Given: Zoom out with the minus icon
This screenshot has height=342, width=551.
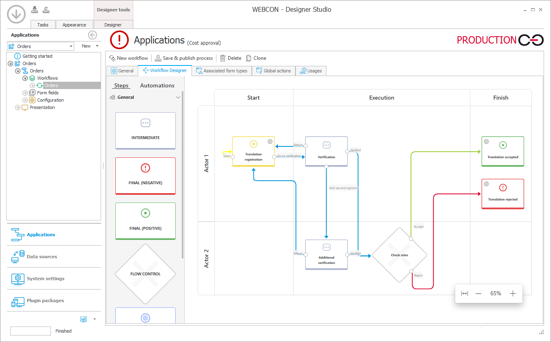Looking at the screenshot, I should (x=478, y=294).
